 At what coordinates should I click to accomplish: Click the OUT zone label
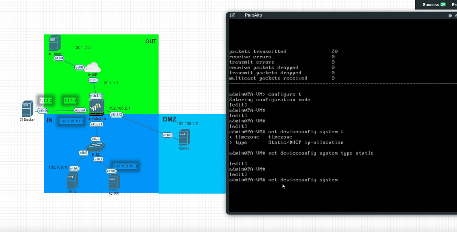point(151,41)
